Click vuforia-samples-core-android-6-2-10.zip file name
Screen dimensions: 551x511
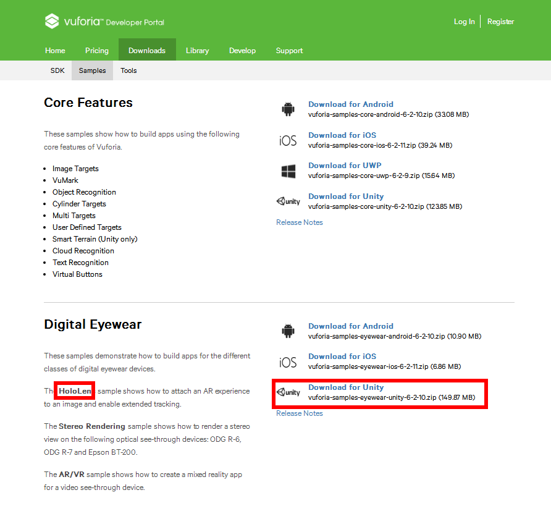point(371,114)
